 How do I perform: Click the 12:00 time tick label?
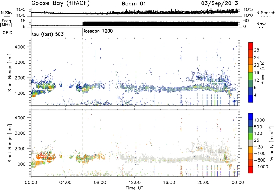134,183
